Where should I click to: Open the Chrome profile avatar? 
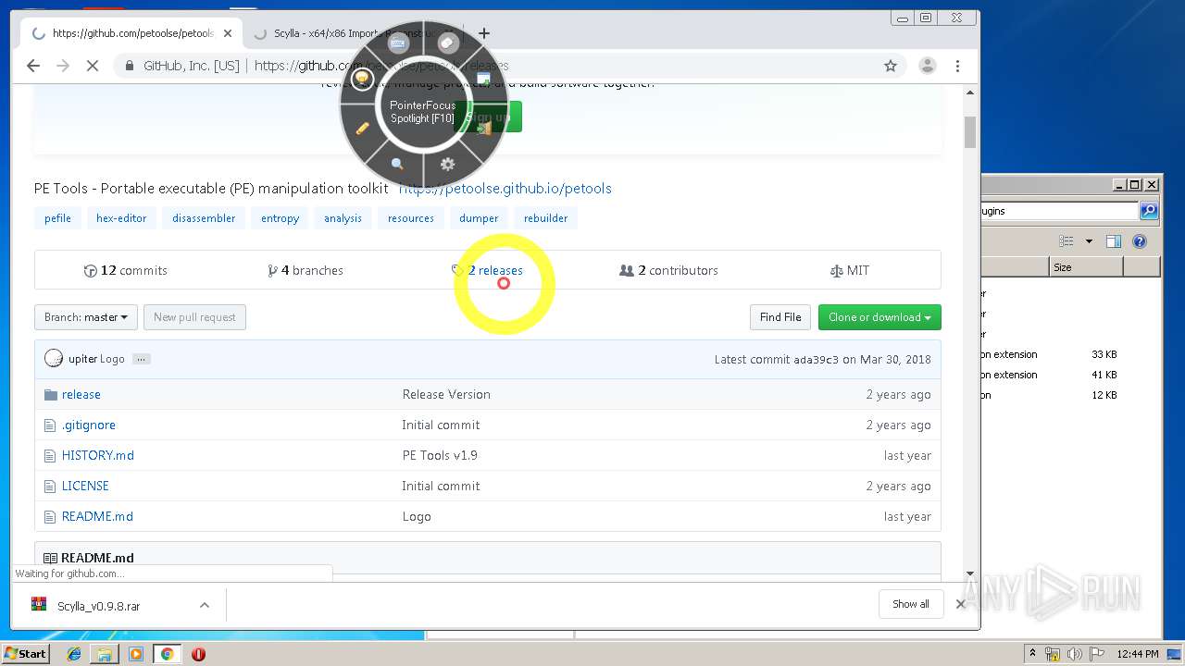(927, 66)
